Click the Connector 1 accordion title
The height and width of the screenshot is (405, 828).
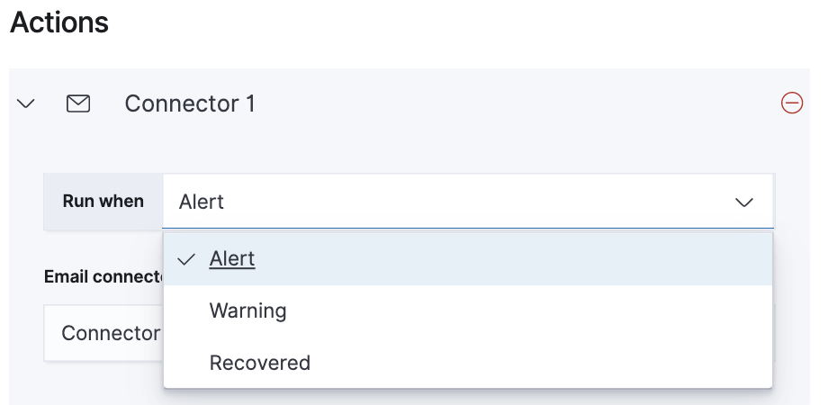[190, 104]
